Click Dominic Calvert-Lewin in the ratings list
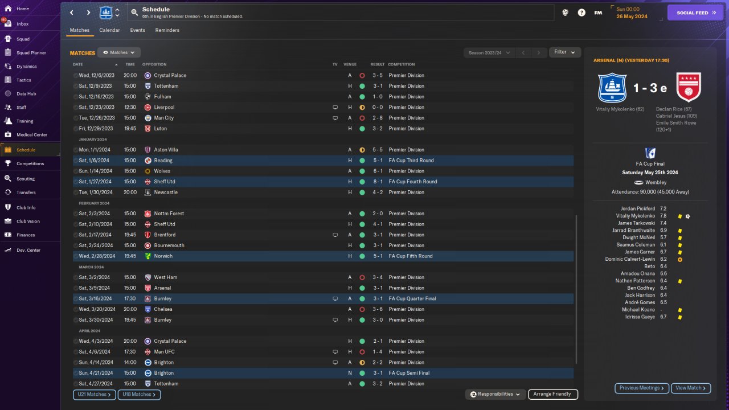 pyautogui.click(x=630, y=259)
